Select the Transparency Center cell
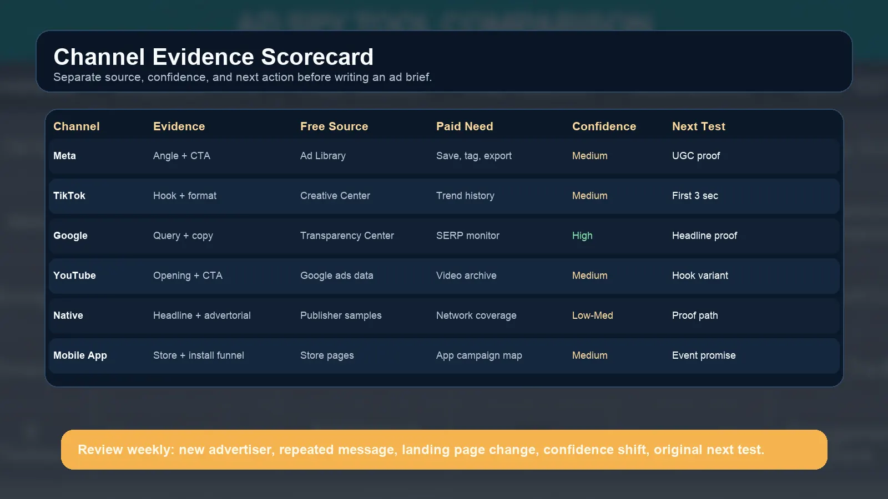This screenshot has height=499, width=888. [x=347, y=236]
